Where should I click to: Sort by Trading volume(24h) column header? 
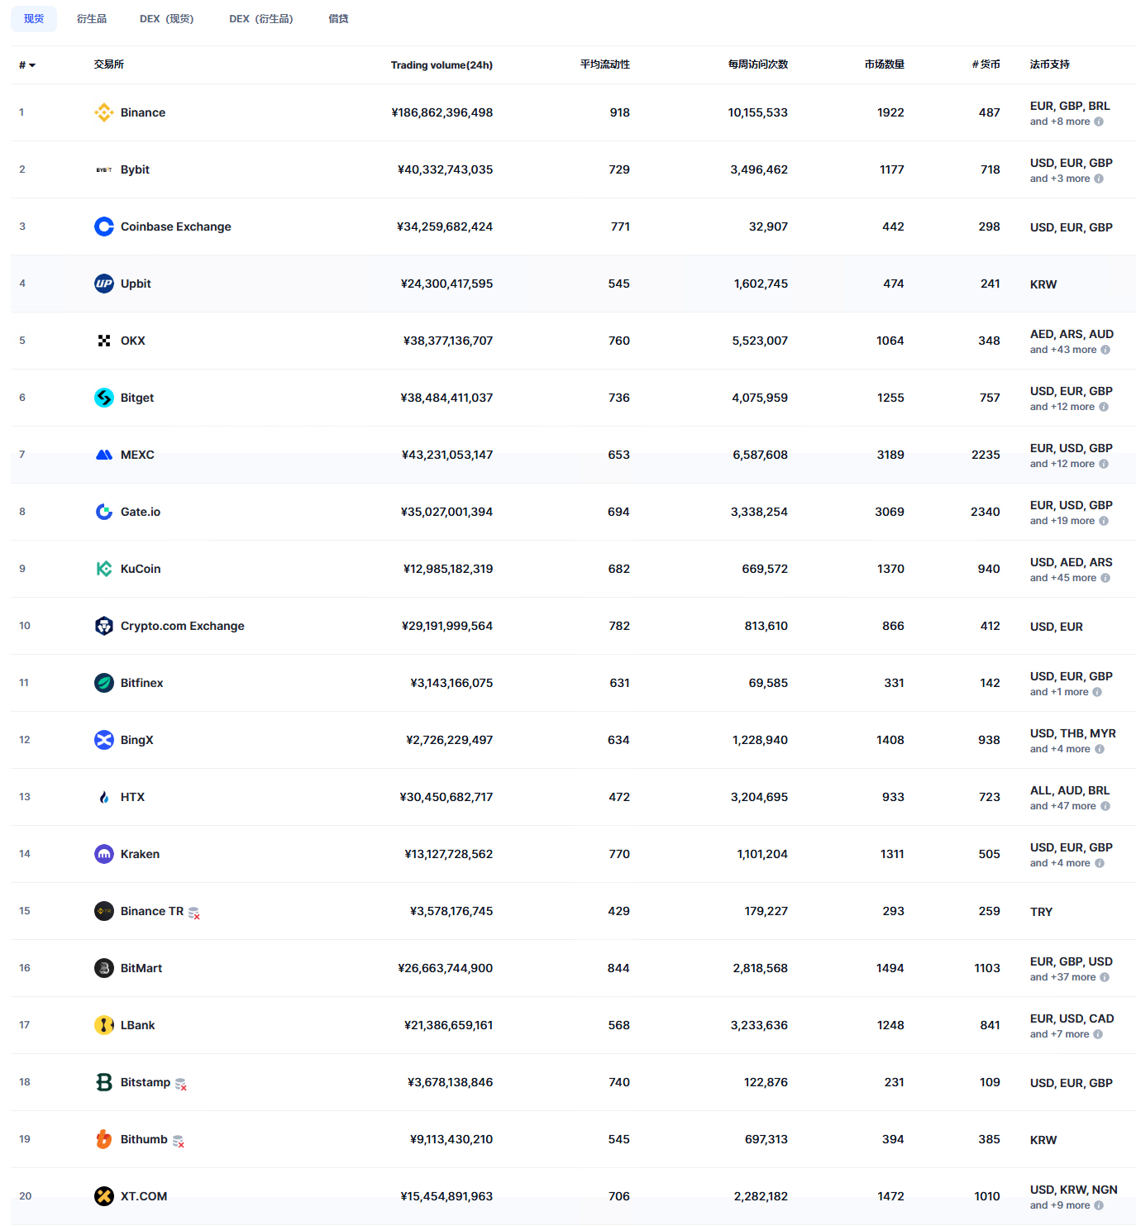pyautogui.click(x=442, y=65)
